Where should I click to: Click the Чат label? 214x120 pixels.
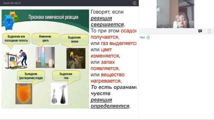point(142,37)
